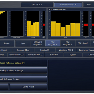Image resolution: width=94 pixels, height=94 pixels.
Task: Open the Menu button
Action: click(x=89, y=5)
